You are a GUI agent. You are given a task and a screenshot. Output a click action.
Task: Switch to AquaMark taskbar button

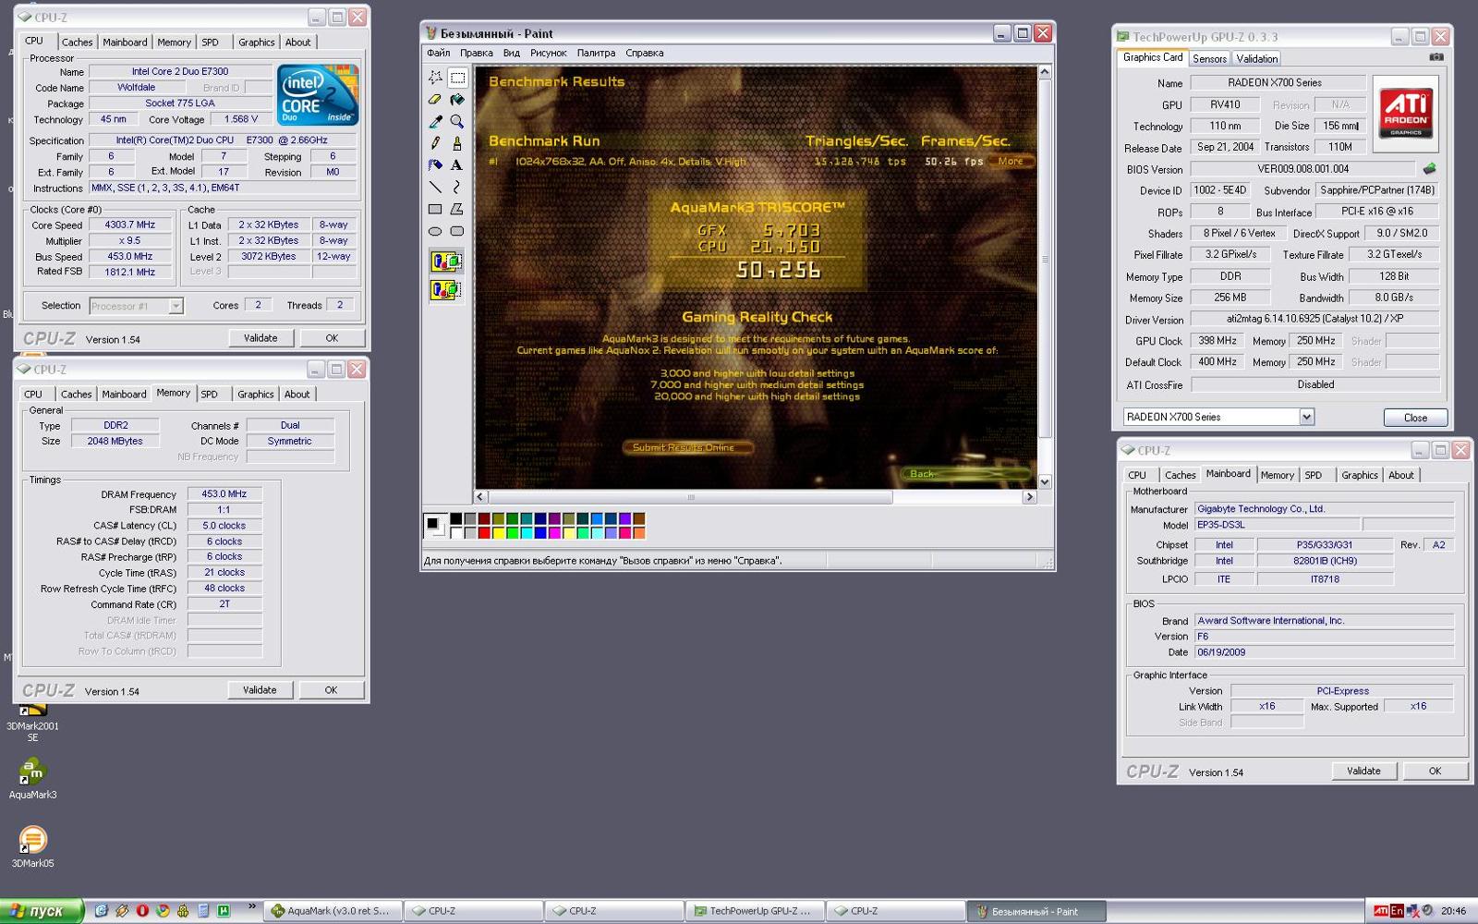click(x=333, y=911)
